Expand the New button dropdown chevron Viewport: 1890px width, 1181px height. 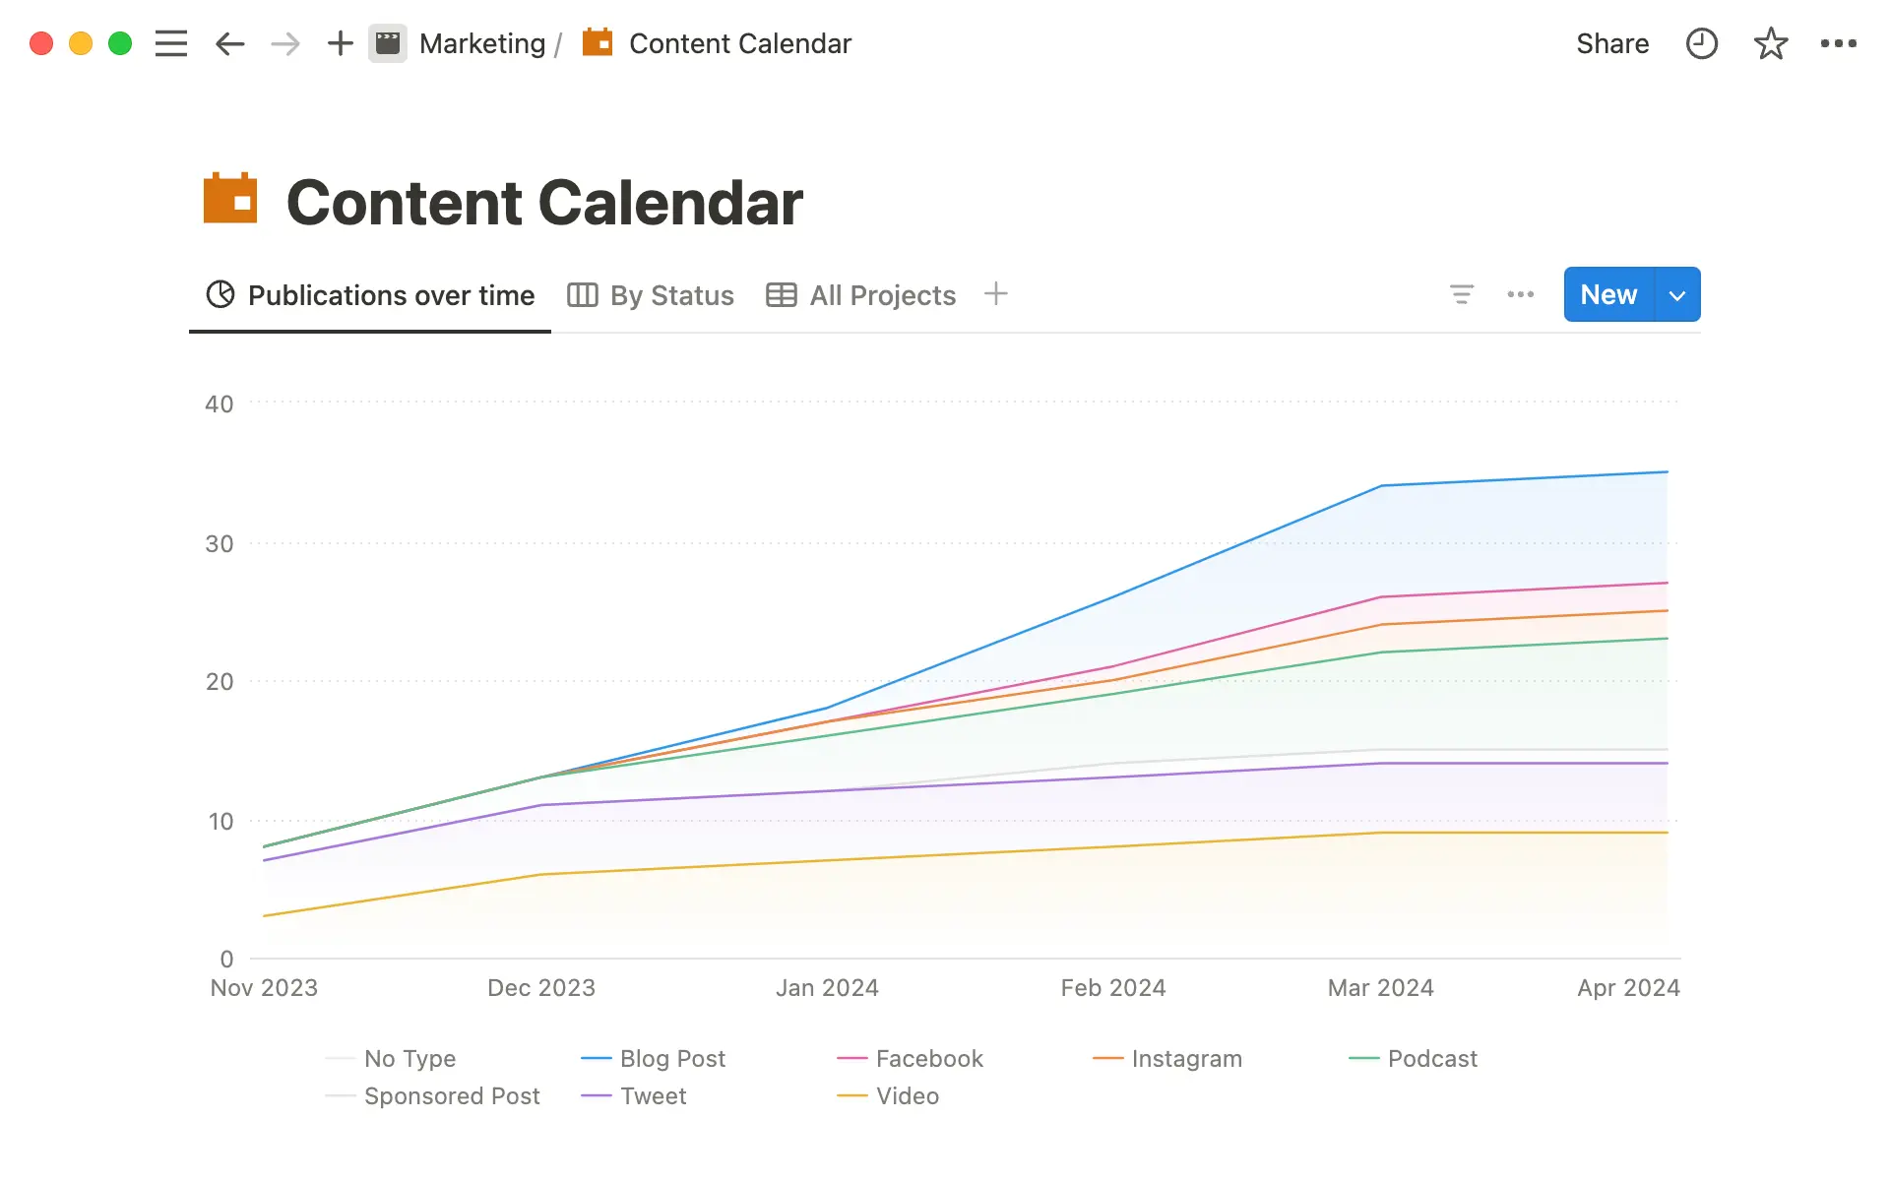[1677, 294]
